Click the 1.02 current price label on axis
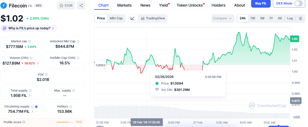Screen dimensions: 308x127 (x=294, y=39)
